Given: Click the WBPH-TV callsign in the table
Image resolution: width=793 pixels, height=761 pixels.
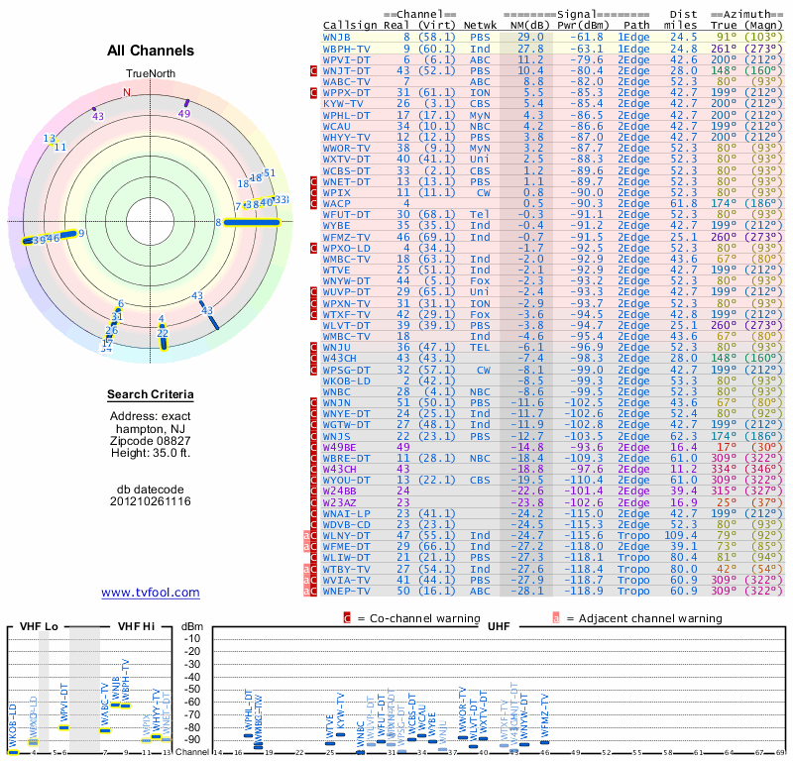Looking at the screenshot, I should pyautogui.click(x=346, y=48).
